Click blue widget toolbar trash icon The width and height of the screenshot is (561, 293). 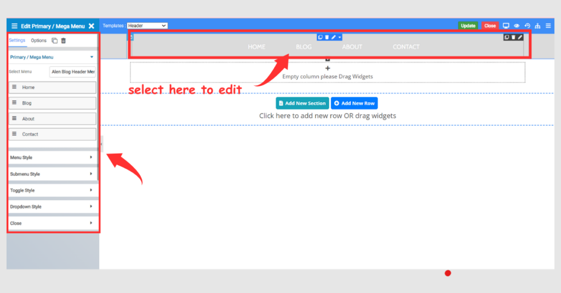tap(327, 37)
